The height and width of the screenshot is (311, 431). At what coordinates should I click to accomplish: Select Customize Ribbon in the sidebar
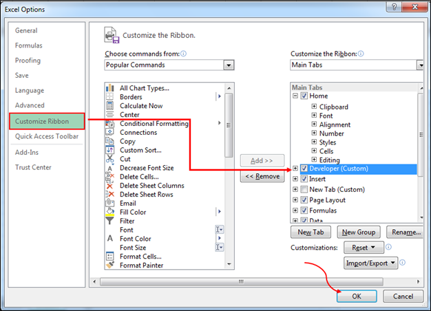click(x=47, y=121)
